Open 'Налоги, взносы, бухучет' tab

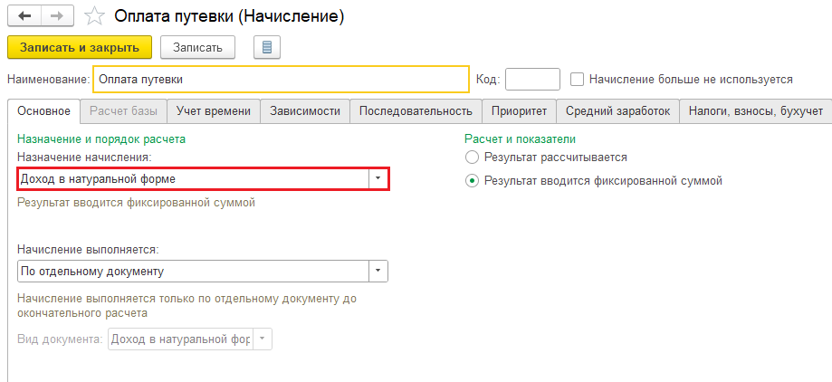[755, 111]
